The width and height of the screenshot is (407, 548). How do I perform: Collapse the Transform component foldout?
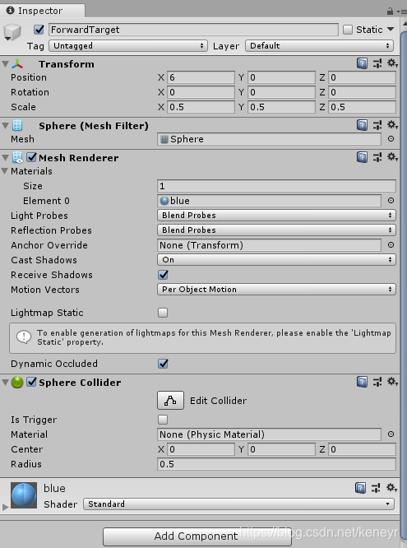[5, 64]
